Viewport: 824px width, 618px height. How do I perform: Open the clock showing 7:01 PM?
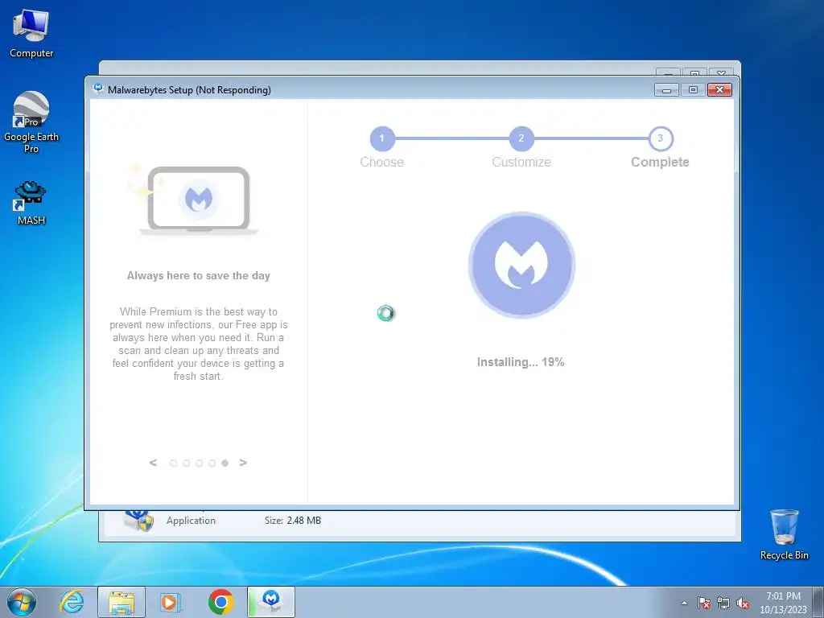point(783,602)
